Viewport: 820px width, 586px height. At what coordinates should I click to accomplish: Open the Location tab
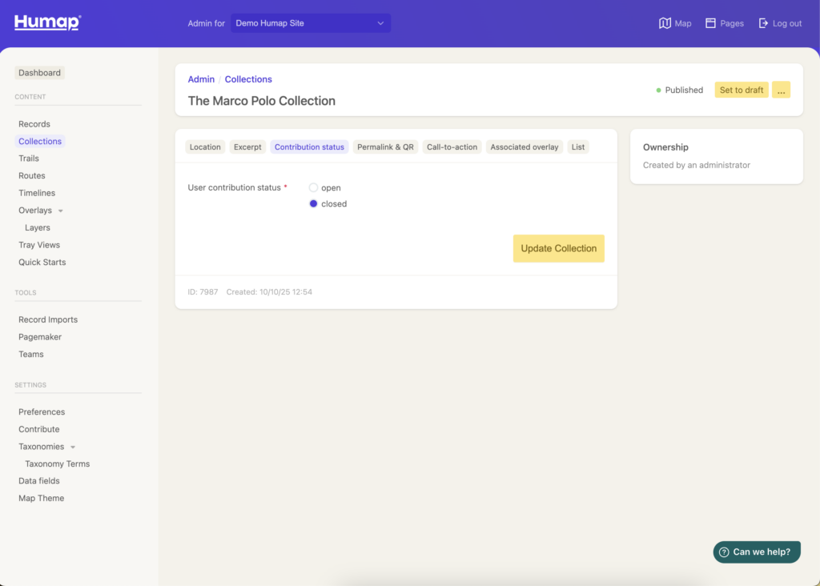(205, 147)
